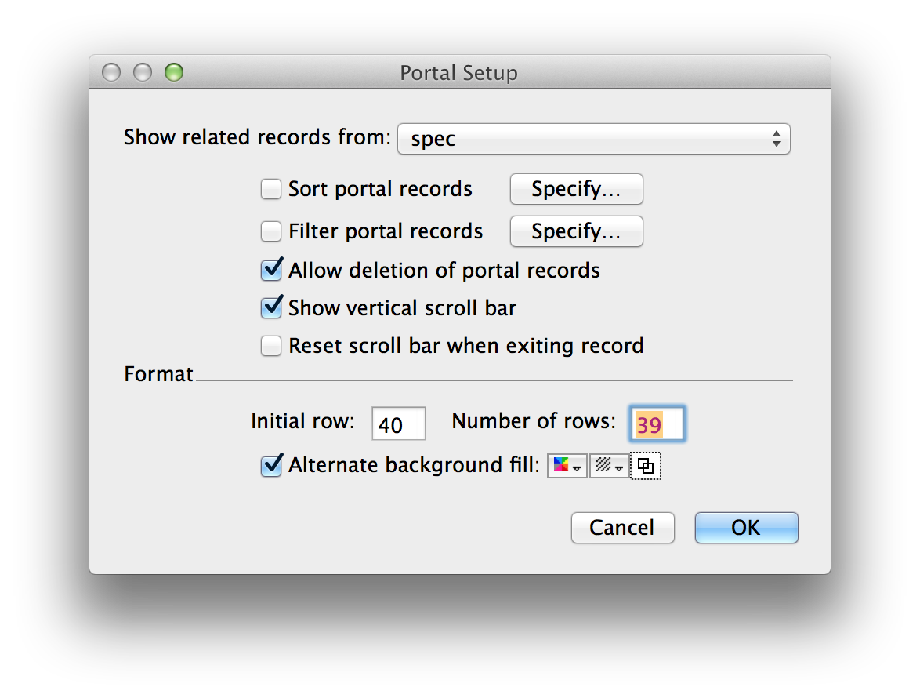Enable the Sort portal records checkbox

point(271,189)
